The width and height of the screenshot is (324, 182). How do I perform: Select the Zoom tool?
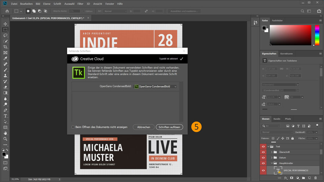(5, 139)
